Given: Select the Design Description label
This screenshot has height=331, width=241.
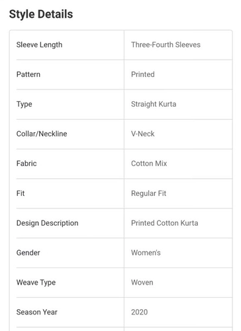Looking at the screenshot, I should pyautogui.click(x=47, y=223).
